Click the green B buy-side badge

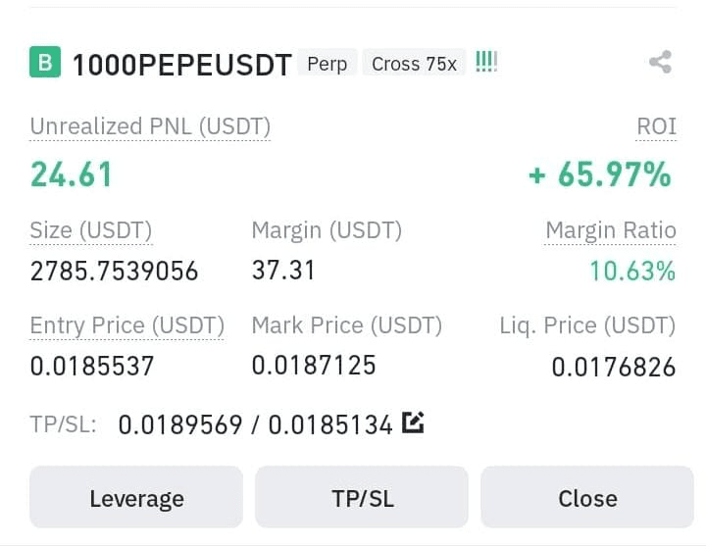[x=45, y=62]
